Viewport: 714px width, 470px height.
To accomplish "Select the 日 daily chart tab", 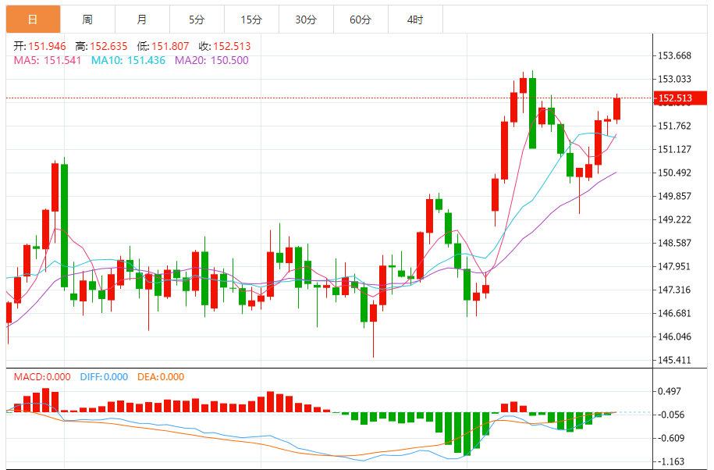I will tap(33, 20).
